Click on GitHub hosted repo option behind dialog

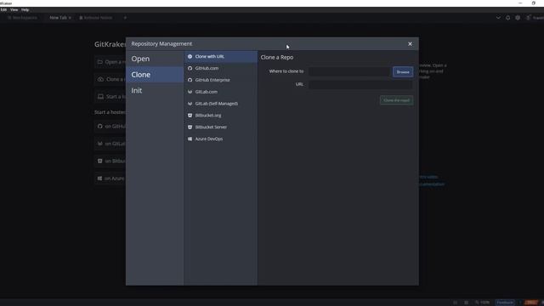[110, 127]
